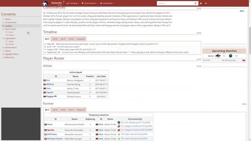Open DkPhobos player page
251x141 pixels.
52,134
